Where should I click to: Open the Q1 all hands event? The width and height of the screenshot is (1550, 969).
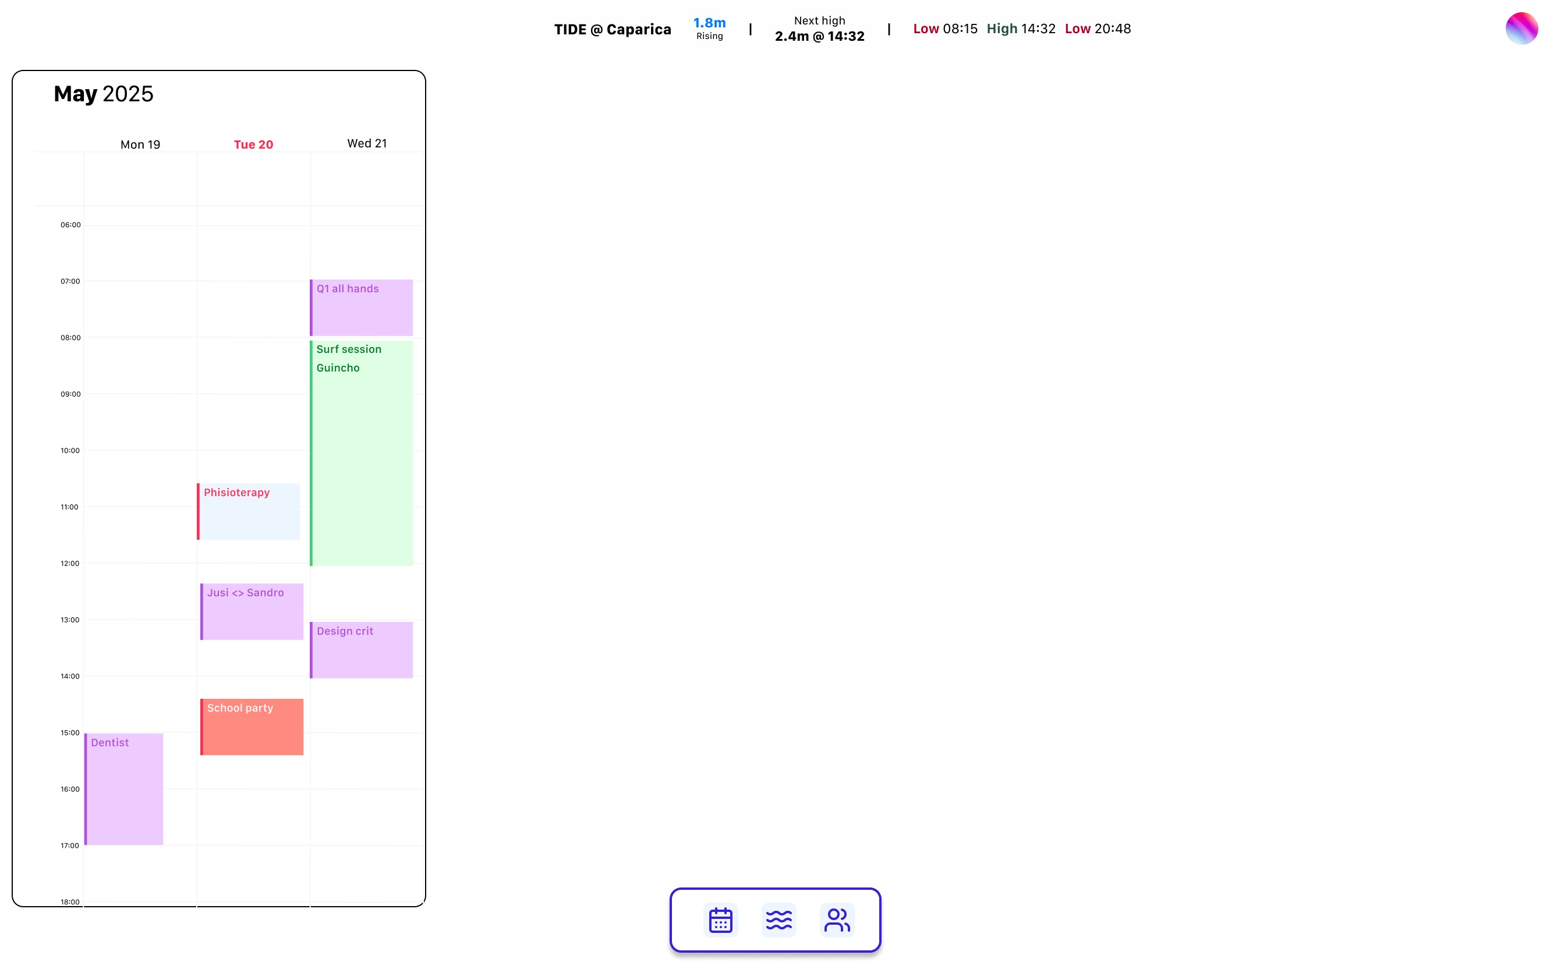pyautogui.click(x=362, y=307)
